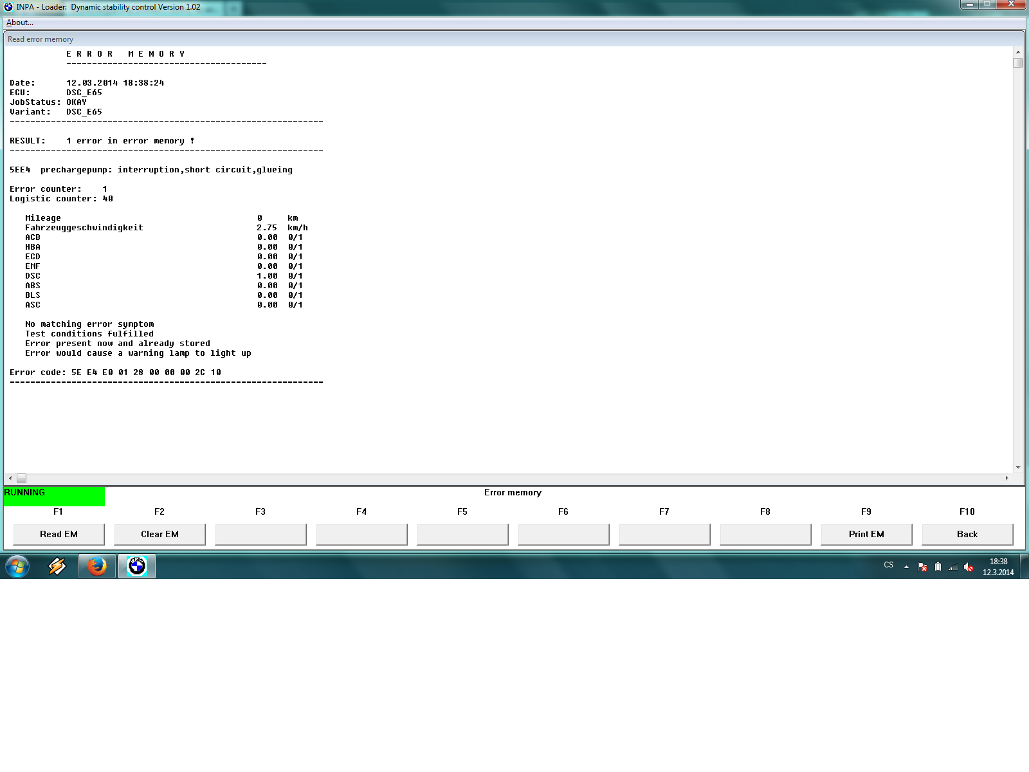
Task: Click 'Error present now and already stored'
Action: pyautogui.click(x=118, y=344)
